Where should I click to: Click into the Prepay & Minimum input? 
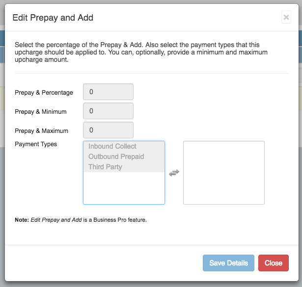point(109,111)
